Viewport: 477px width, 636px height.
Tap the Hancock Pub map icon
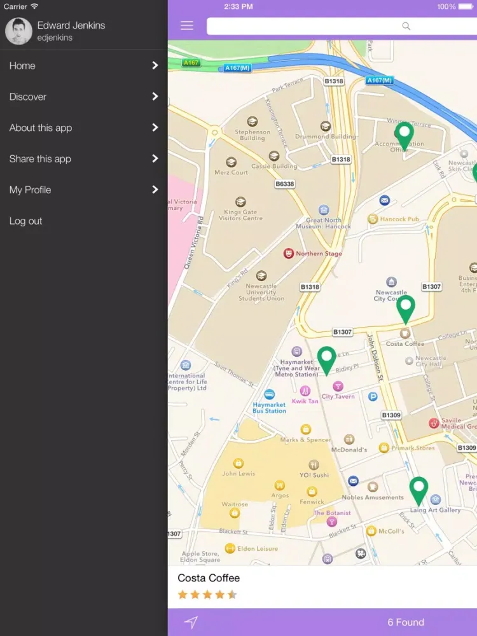click(372, 219)
